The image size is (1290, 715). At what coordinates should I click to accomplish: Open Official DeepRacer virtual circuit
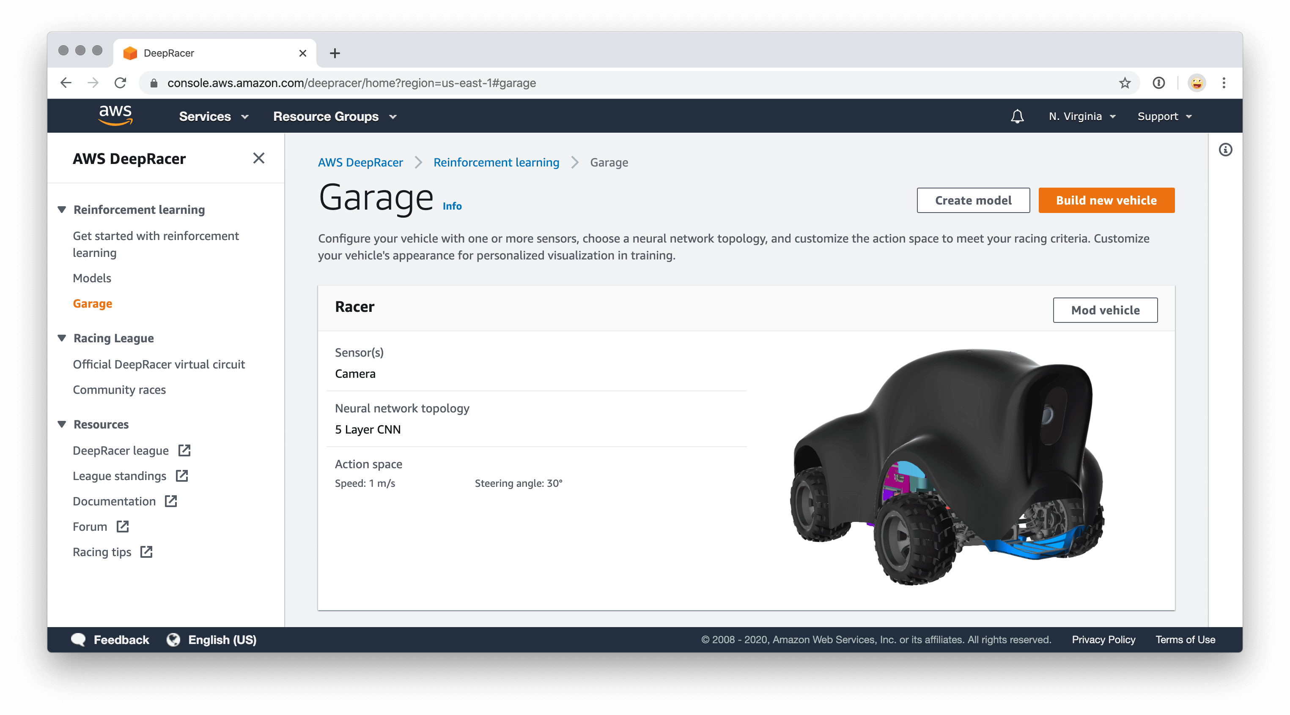pos(159,364)
